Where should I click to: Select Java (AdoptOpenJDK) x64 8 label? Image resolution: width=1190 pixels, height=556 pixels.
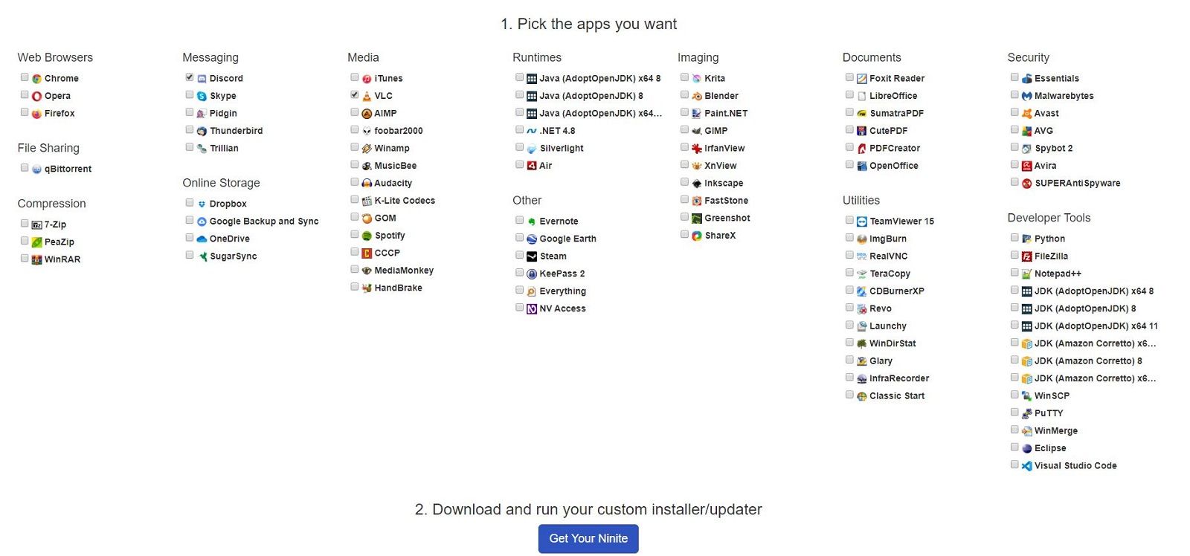[600, 79]
